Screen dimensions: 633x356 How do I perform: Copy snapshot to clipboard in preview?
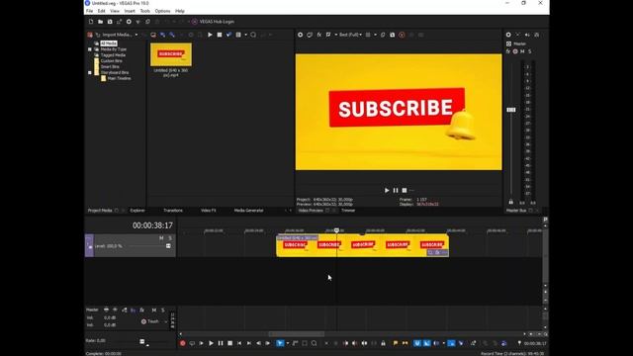point(383,35)
